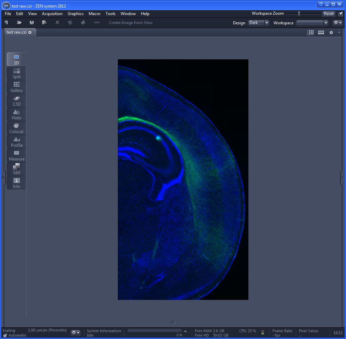The width and height of the screenshot is (346, 339).
Task: Click the Free HD 59.02 GB text
Action: click(x=211, y=336)
